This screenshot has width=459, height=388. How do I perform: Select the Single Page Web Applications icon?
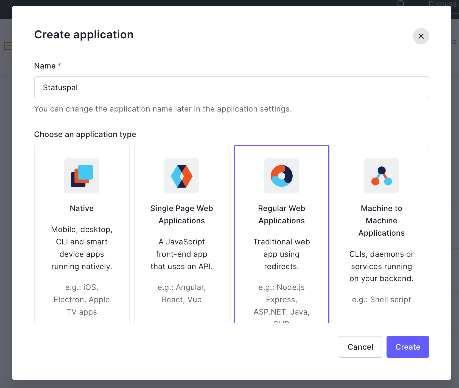coord(182,176)
